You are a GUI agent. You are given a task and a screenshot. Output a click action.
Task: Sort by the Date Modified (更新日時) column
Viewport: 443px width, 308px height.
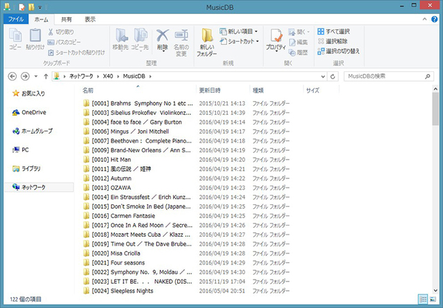(x=210, y=90)
